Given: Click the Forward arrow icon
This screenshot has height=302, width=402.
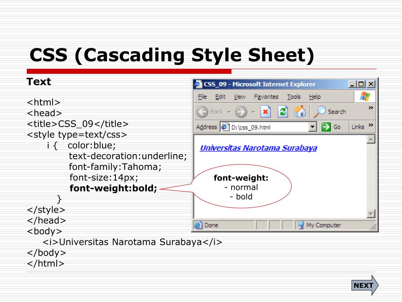Looking at the screenshot, I should pos(241,112).
